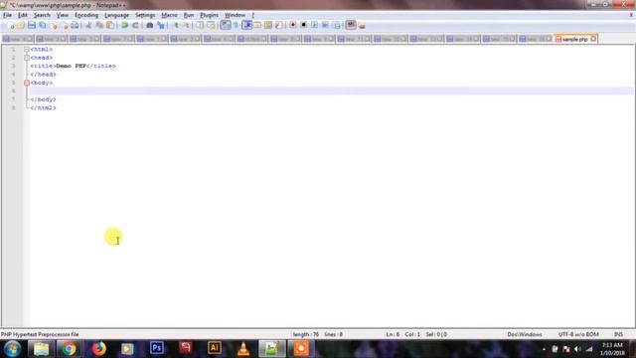Click the Copy toolbar icon
The width and height of the screenshot is (636, 358).
(x=99, y=25)
